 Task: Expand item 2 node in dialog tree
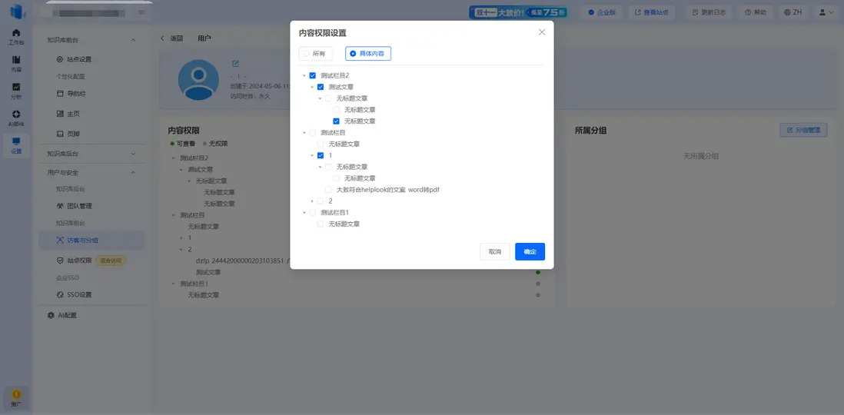click(312, 201)
